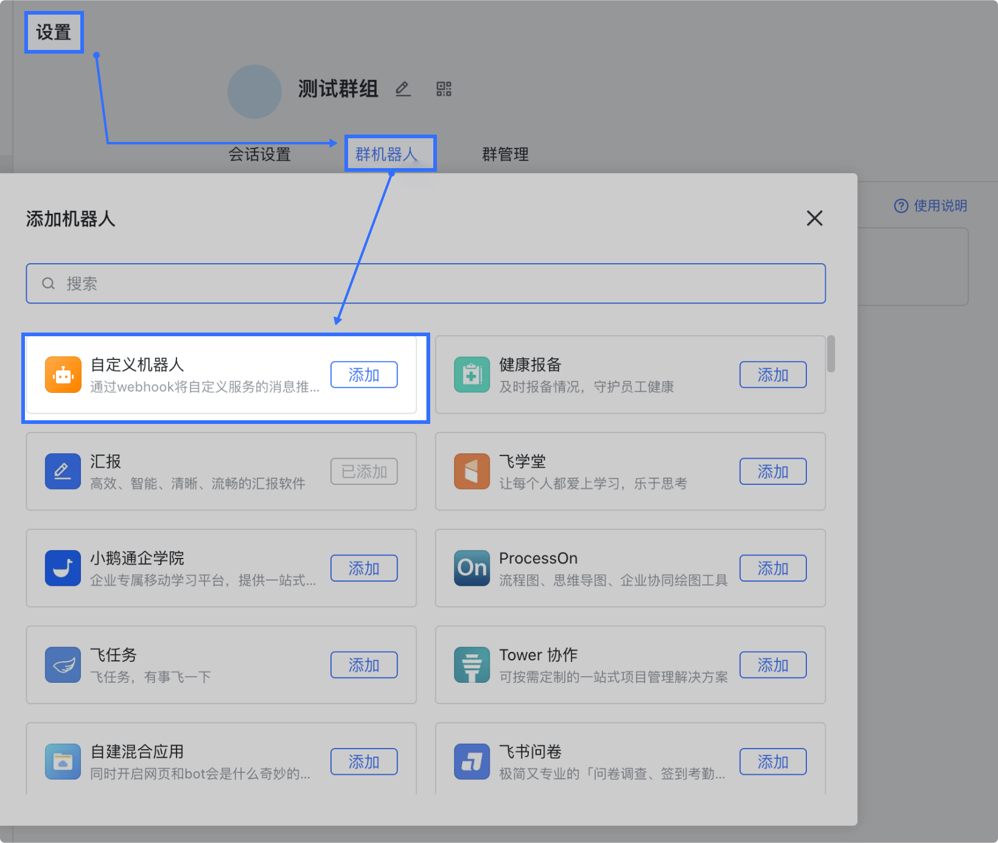The width and height of the screenshot is (998, 843).
Task: Close the add robot dialog
Action: (814, 218)
